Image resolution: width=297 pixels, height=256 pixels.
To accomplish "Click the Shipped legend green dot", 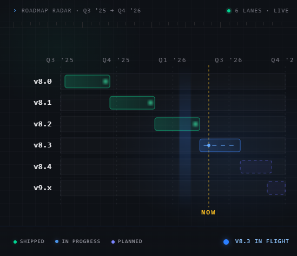I will coord(15,242).
